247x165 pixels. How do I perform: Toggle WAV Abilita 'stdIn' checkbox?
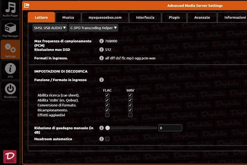[x=130, y=100]
